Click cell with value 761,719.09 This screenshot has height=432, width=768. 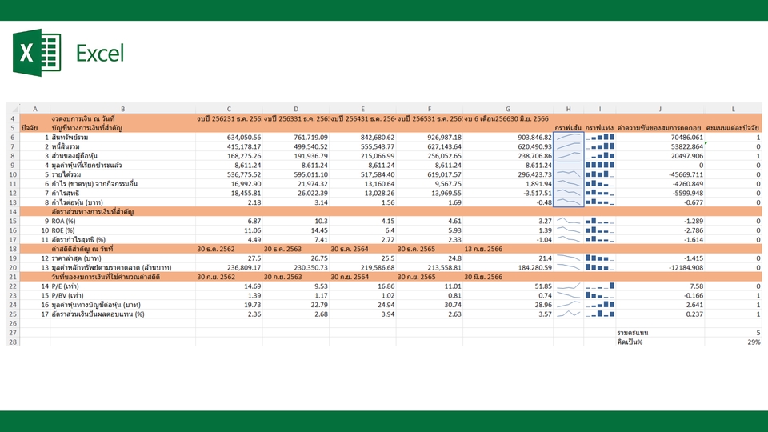tap(296, 137)
